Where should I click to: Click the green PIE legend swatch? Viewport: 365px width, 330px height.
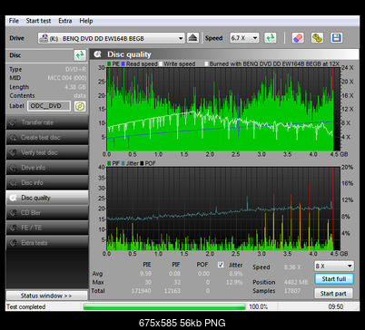(109, 63)
